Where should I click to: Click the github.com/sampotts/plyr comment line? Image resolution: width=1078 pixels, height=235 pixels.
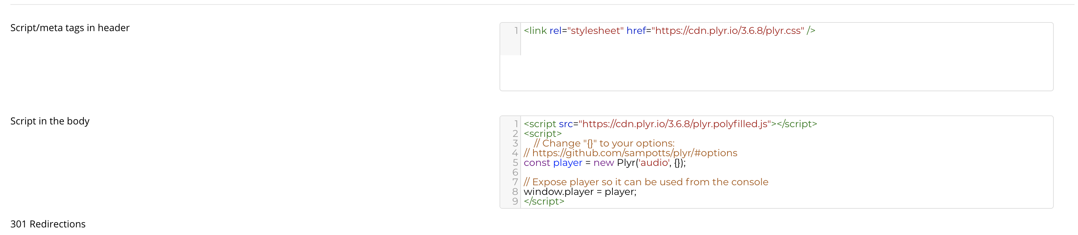(x=630, y=153)
